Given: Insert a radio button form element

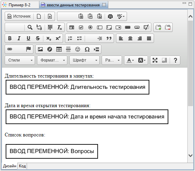Looking at the screenshot, I should [x=90, y=27].
